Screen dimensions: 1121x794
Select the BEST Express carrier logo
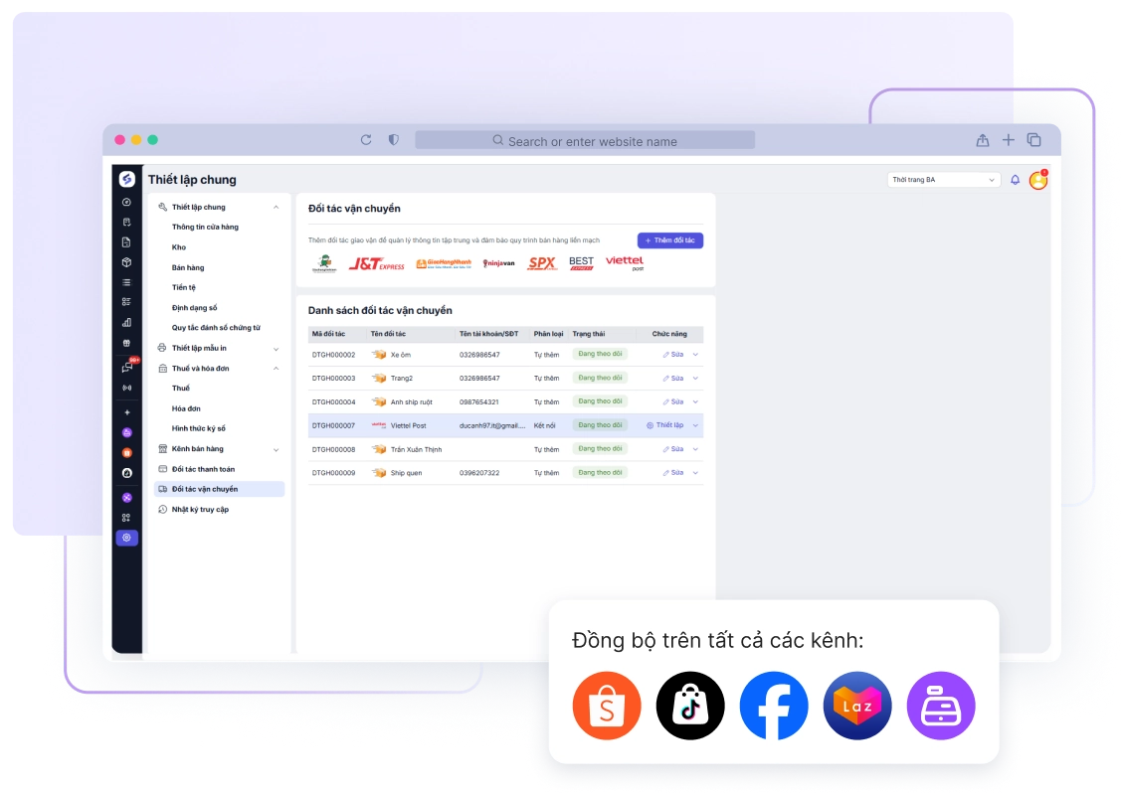581,263
